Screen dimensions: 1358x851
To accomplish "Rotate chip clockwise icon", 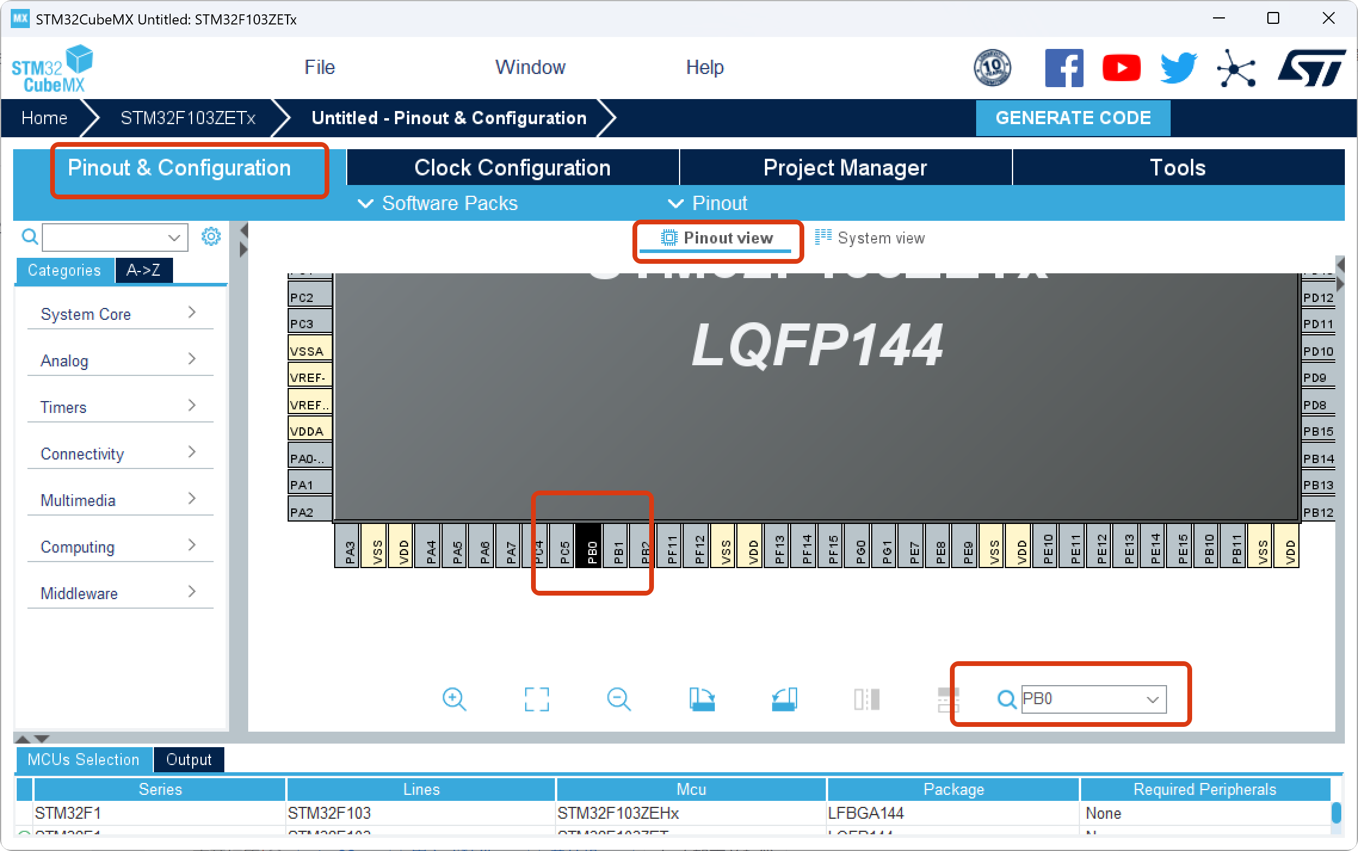I will coord(702,699).
